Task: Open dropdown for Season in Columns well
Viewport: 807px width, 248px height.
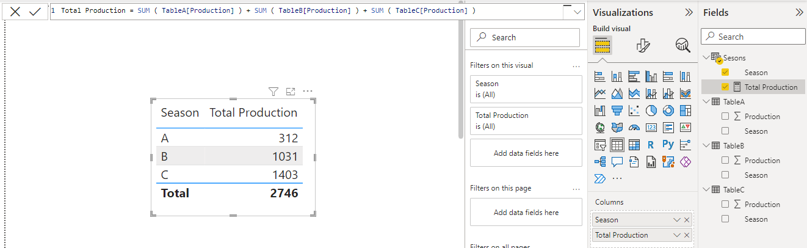Action: pyautogui.click(x=676, y=220)
